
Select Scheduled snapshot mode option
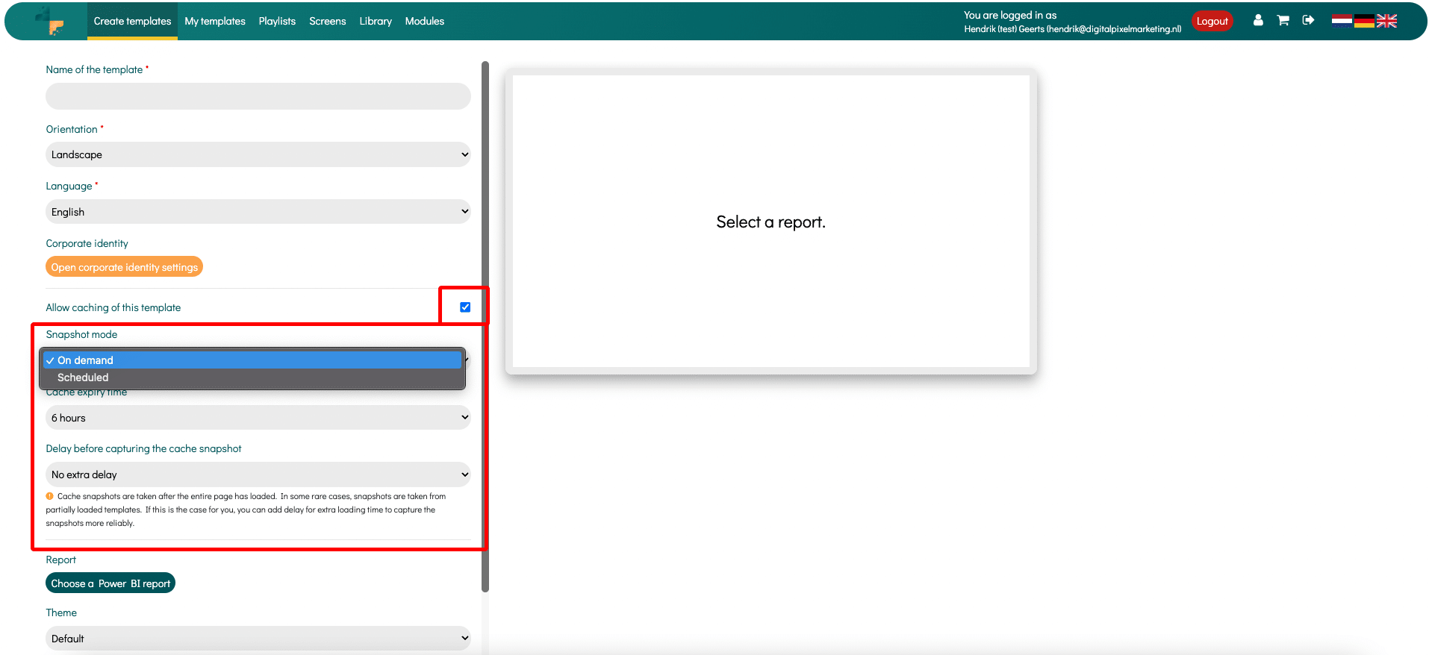point(252,377)
